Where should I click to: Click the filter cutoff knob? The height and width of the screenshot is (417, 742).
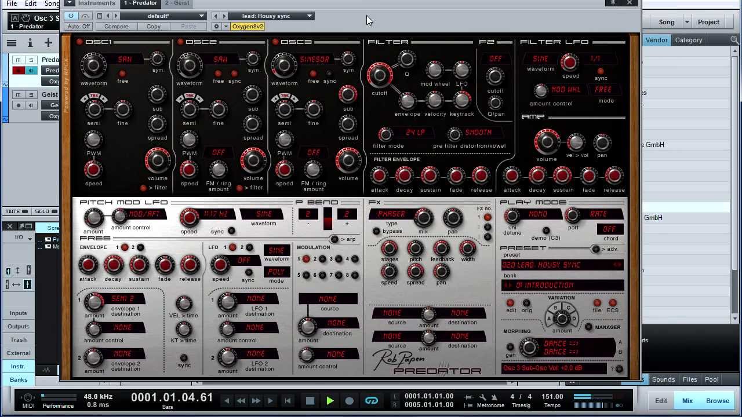pyautogui.click(x=379, y=75)
